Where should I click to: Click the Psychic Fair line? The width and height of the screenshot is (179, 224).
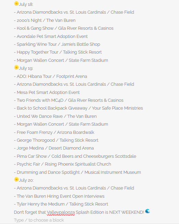63,164
